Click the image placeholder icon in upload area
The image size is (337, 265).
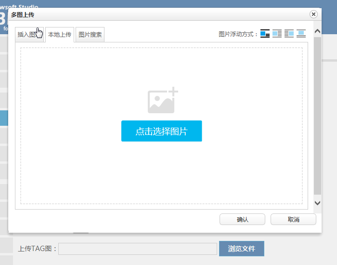point(162,101)
